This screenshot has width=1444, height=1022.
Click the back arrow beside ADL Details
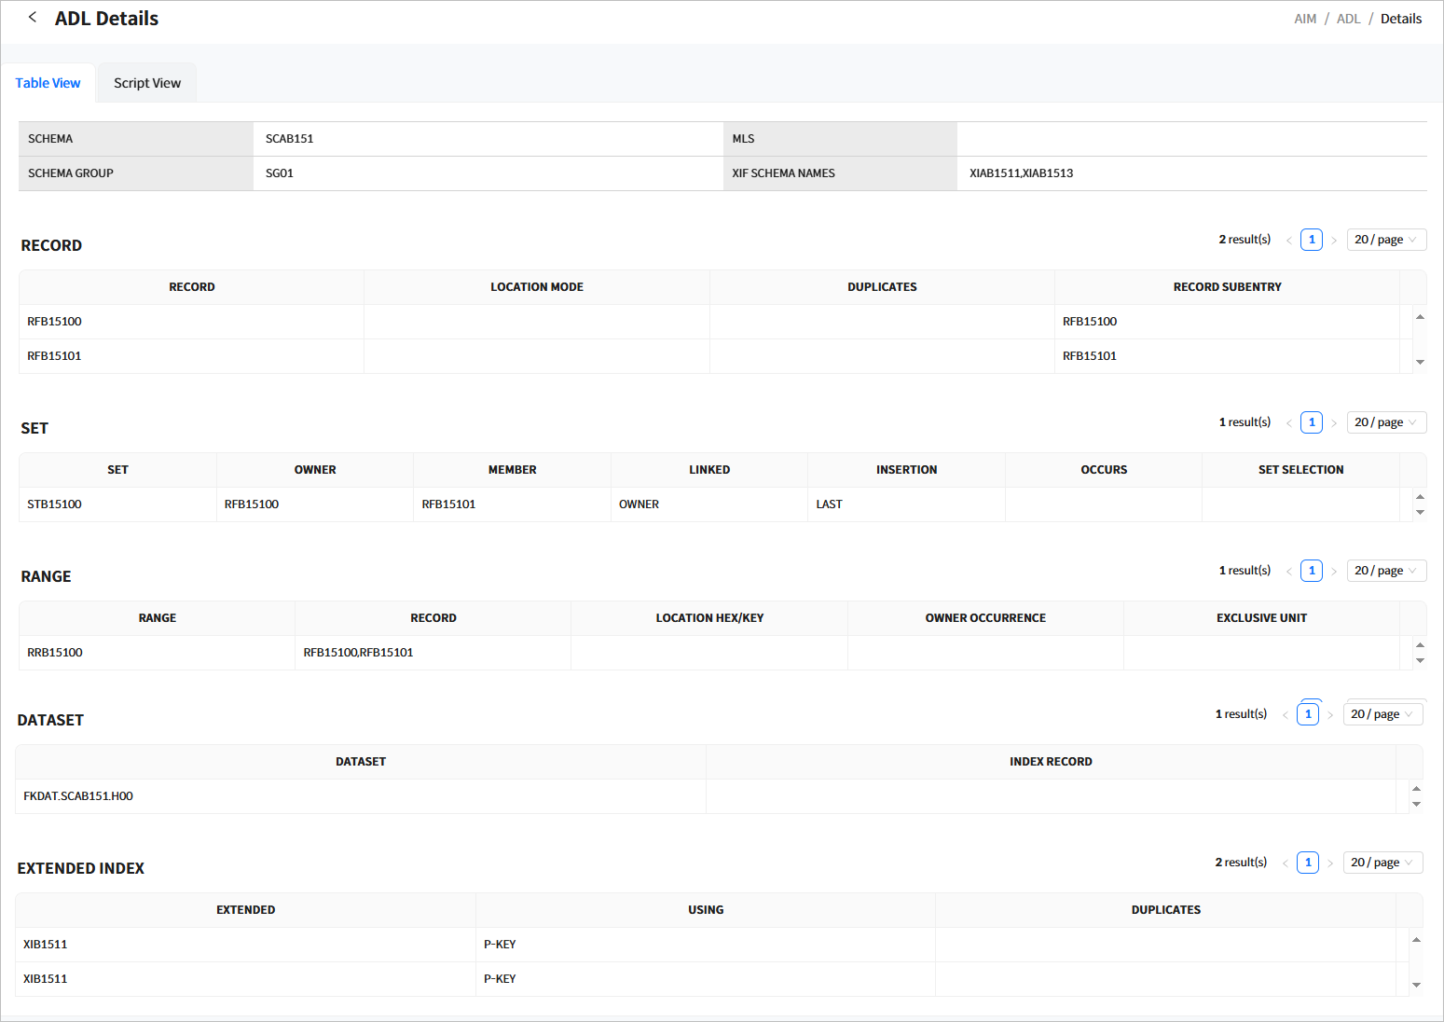click(x=33, y=18)
